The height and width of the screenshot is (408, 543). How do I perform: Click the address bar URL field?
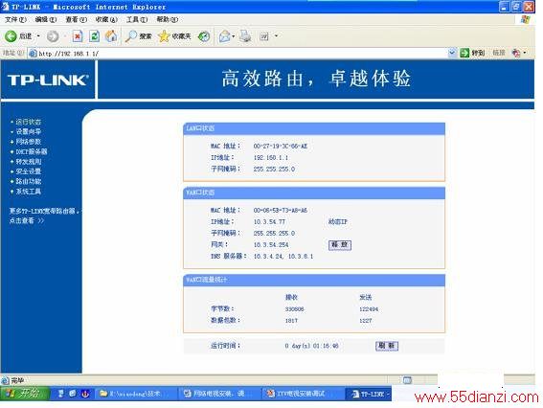(242, 53)
